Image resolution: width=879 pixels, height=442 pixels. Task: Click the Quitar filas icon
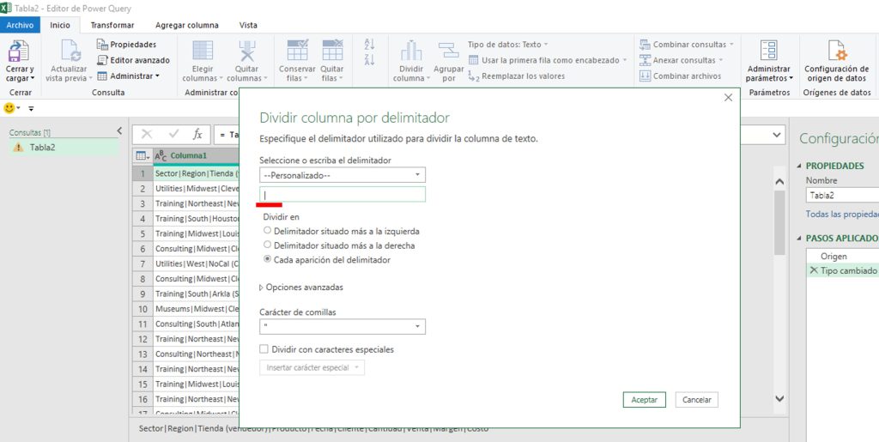point(332,51)
